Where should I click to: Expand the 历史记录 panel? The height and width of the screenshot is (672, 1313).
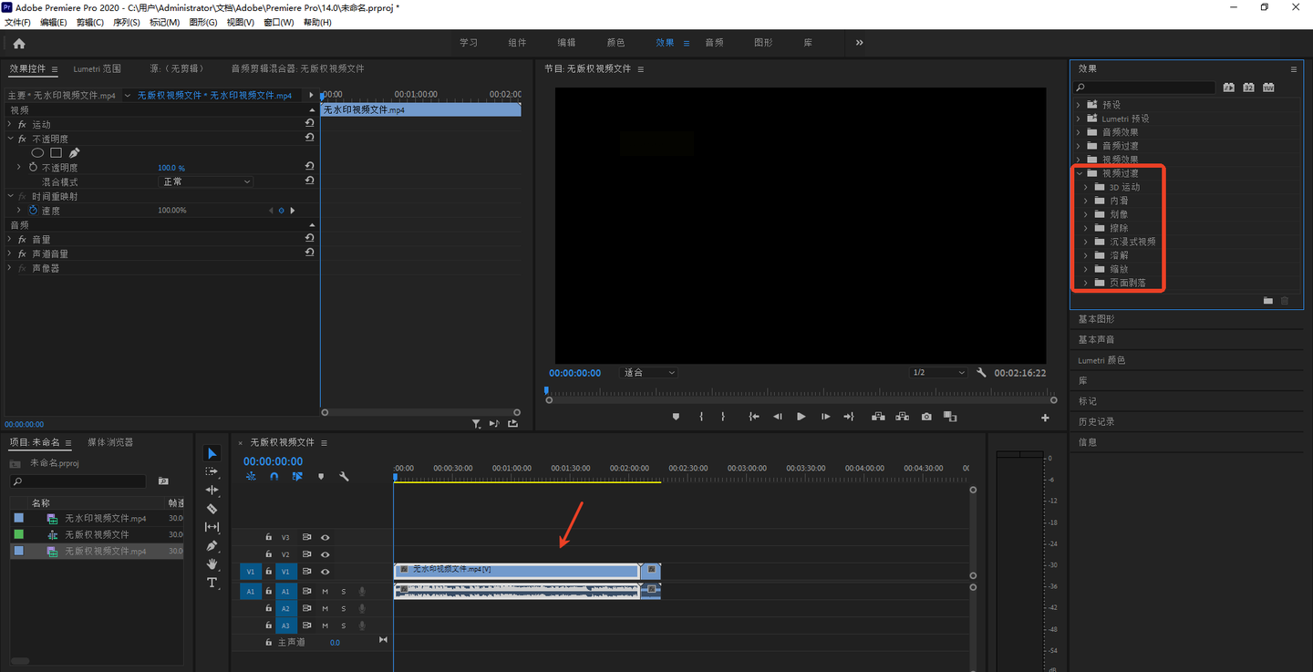click(x=1096, y=421)
